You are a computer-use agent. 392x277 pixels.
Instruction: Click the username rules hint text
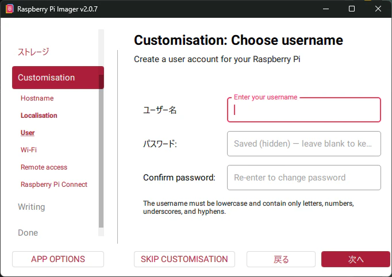(248, 207)
